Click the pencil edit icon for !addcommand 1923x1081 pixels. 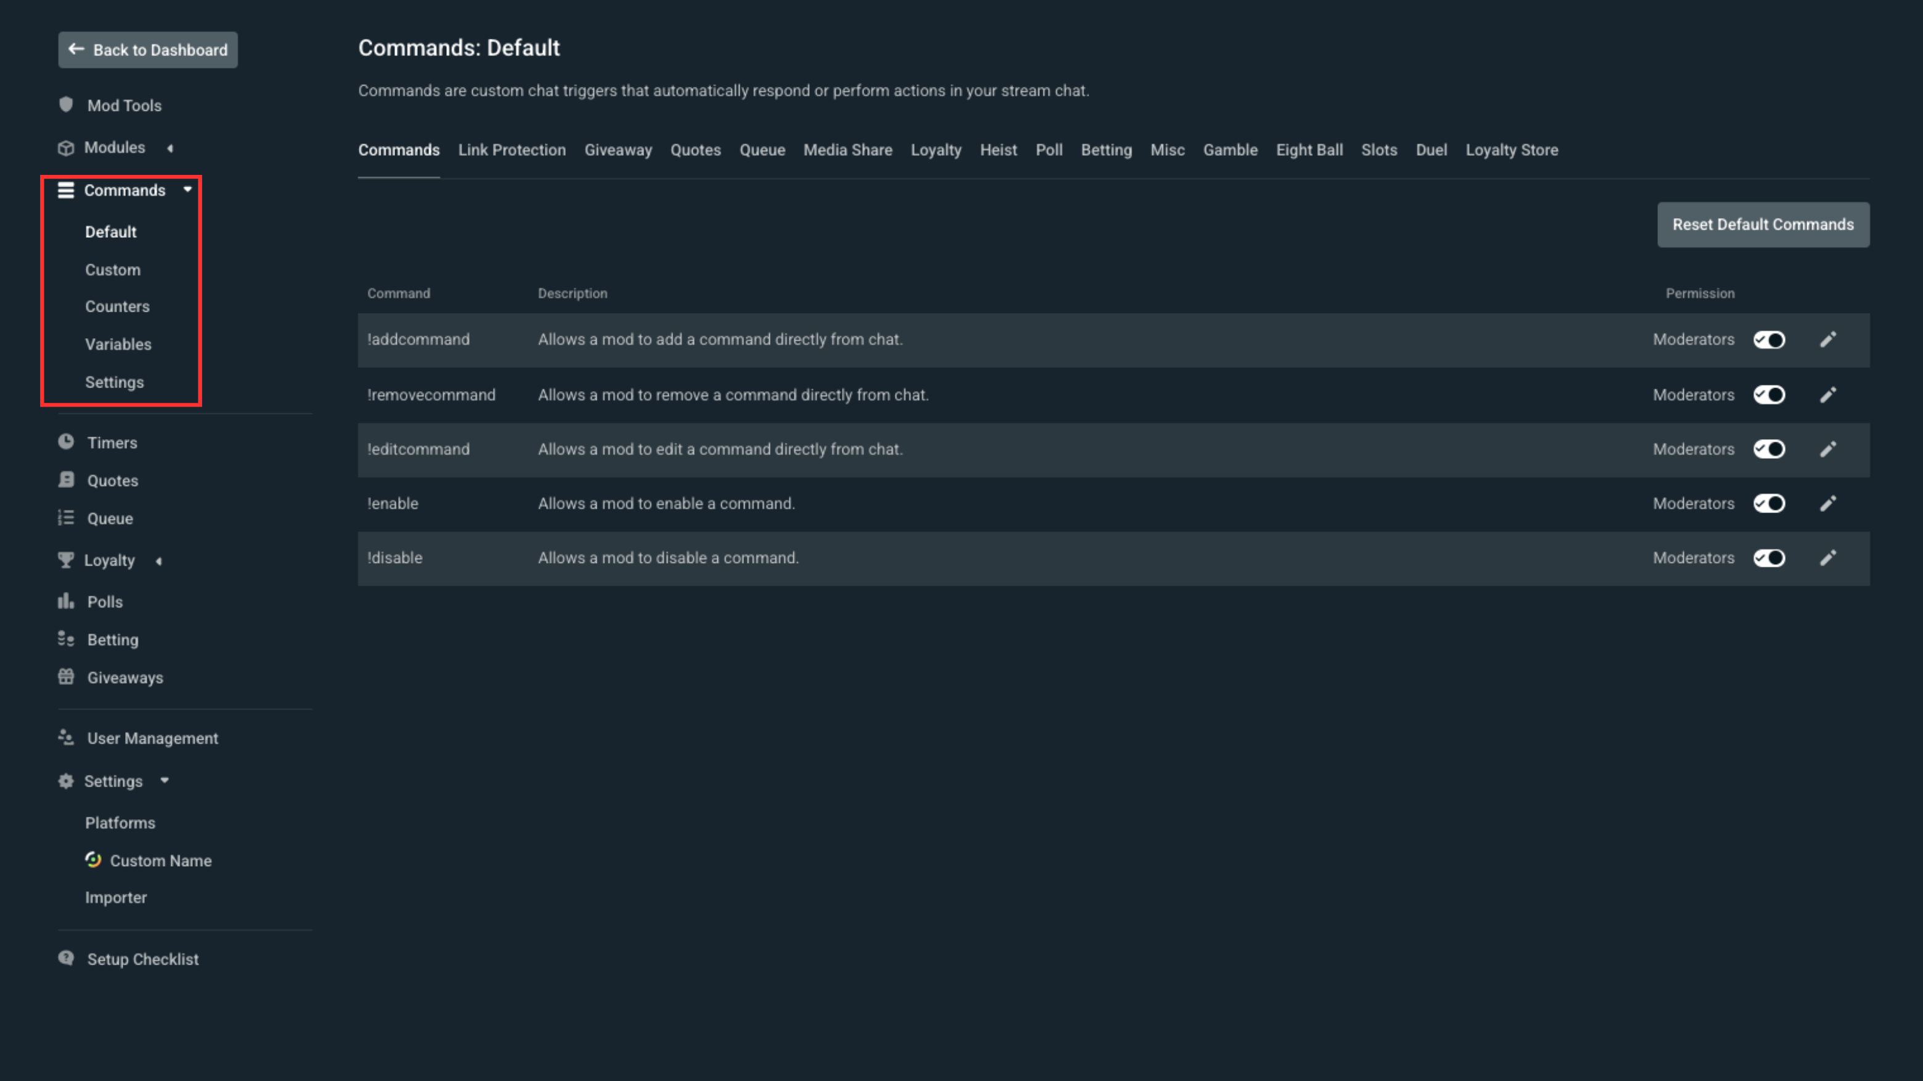pos(1827,339)
